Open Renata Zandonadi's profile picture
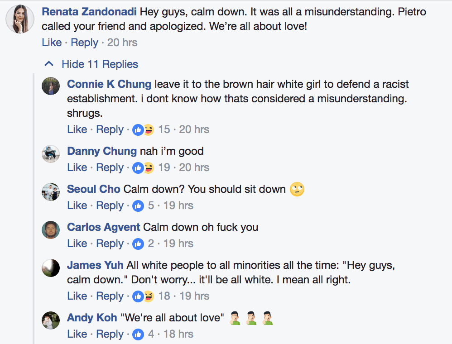Viewport: 452px width, 344px height. tap(20, 19)
